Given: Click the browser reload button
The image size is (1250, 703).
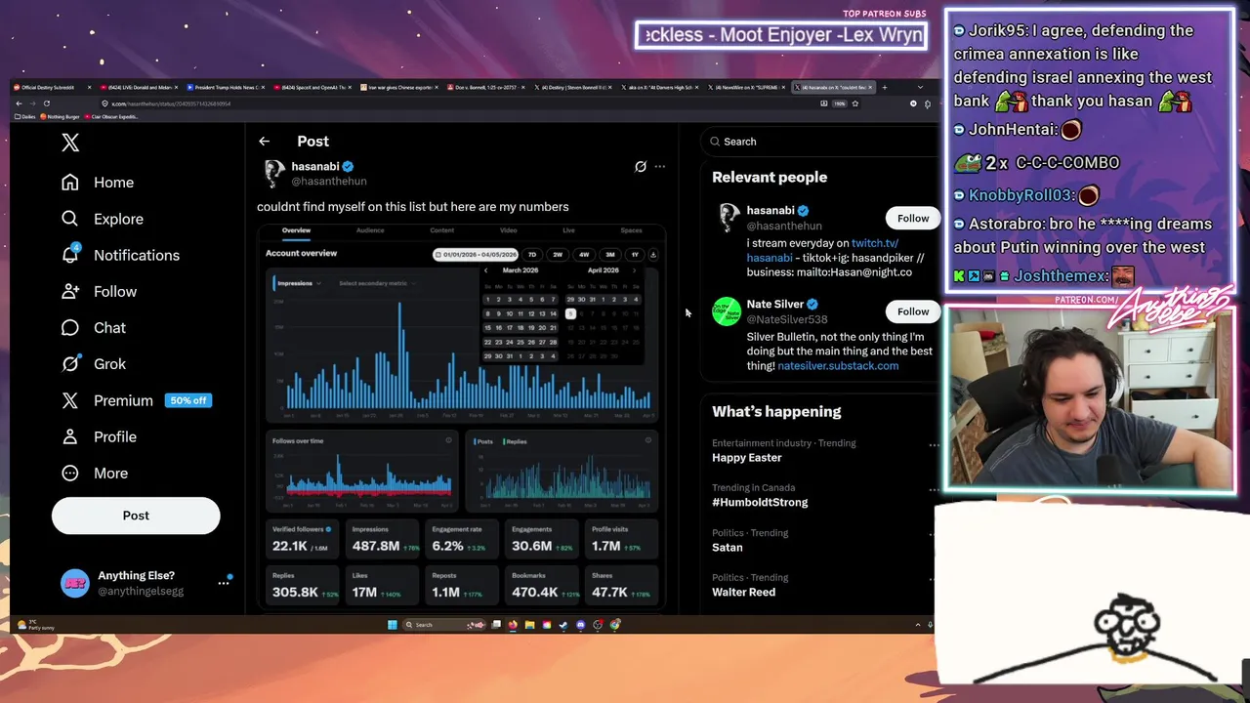Looking at the screenshot, I should (46, 103).
